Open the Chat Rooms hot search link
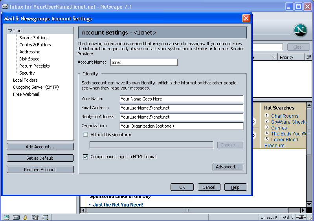 (x=285, y=116)
